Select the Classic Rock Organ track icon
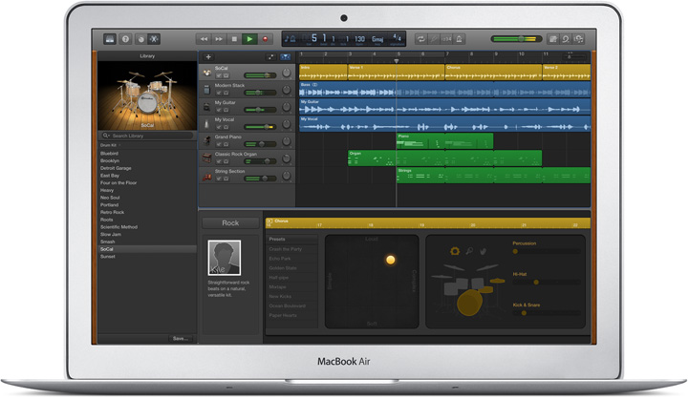Viewport: 689px width, 400px height. [206, 158]
